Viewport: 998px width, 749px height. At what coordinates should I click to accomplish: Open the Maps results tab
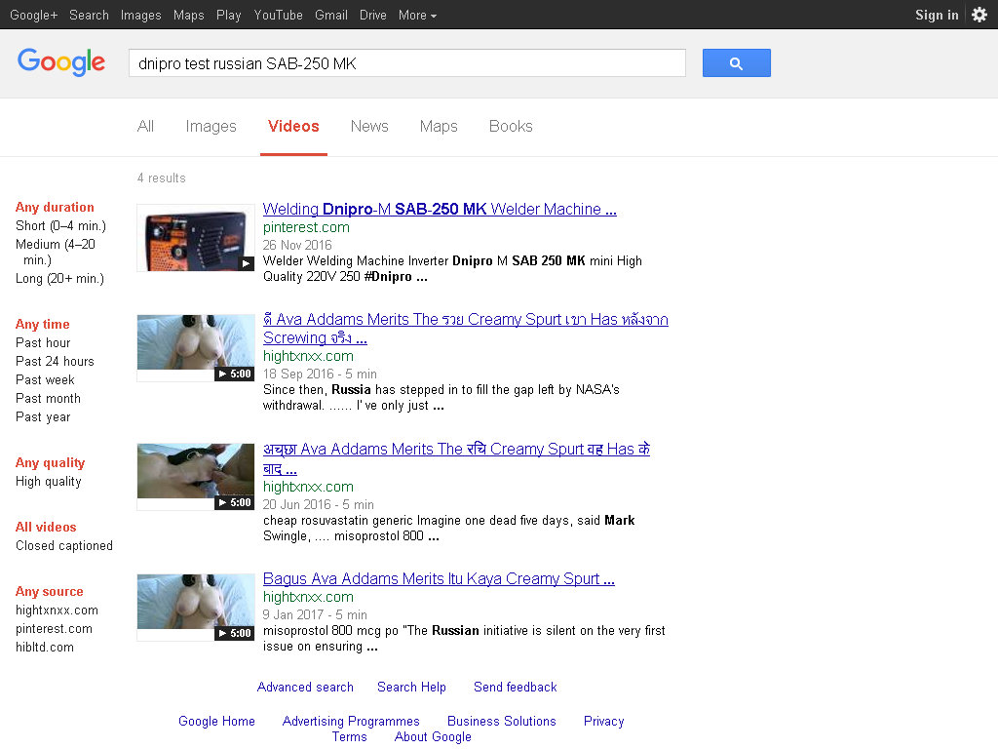point(439,126)
